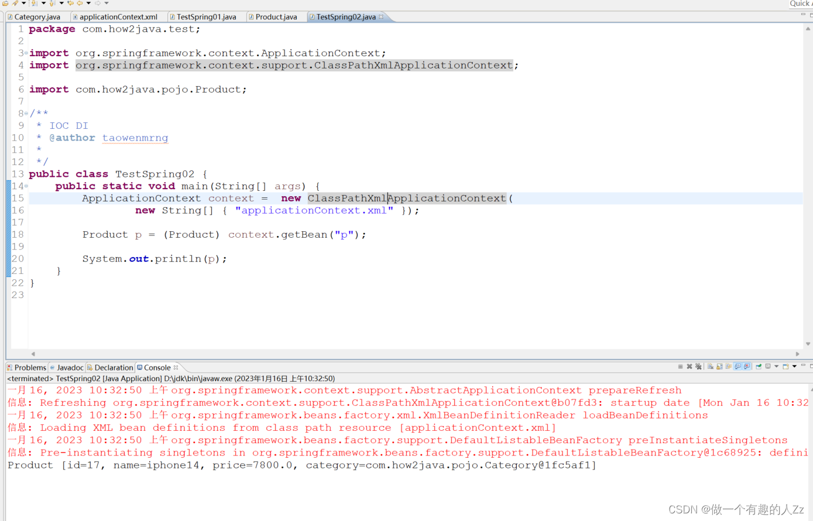Image resolution: width=813 pixels, height=521 pixels.
Task: Click editor horizontal scrollbar left arrow
Action: point(33,354)
